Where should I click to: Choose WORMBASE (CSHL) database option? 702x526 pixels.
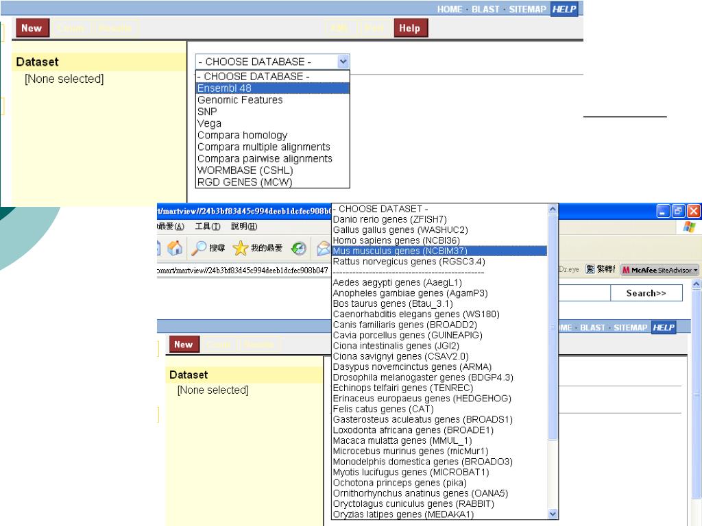pos(273,171)
